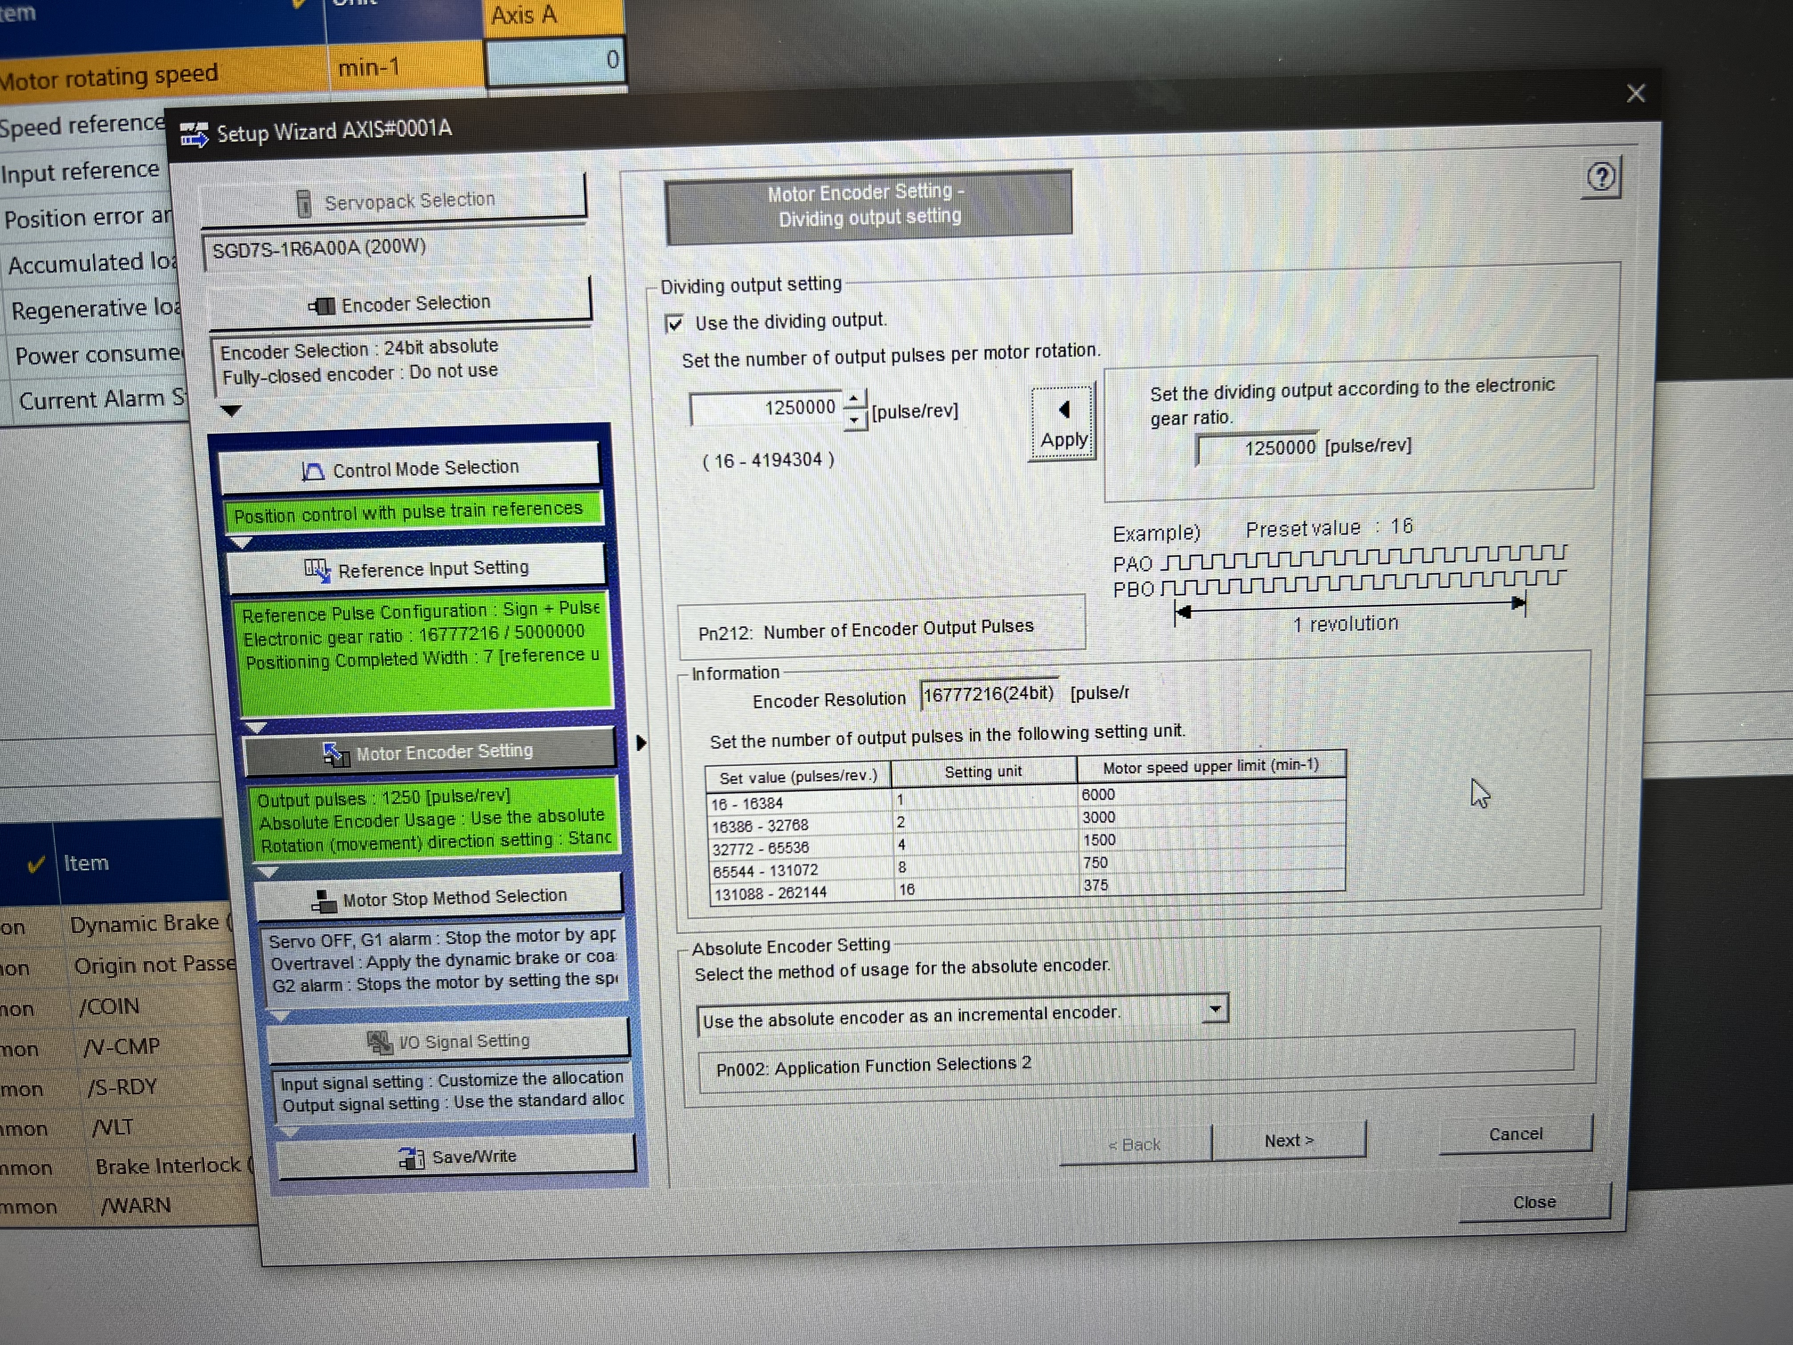Screen dimensions: 1793x1345
Task: Click the I/O Signal Setting icon
Action: [379, 1043]
